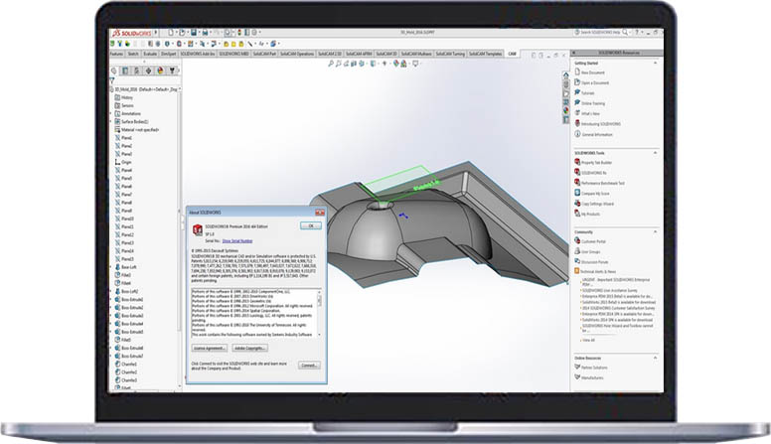This screenshot has height=444, width=771.
Task: Click the SOLIDWORKS Resources home icon in the task pane strip
Action: click(x=566, y=75)
